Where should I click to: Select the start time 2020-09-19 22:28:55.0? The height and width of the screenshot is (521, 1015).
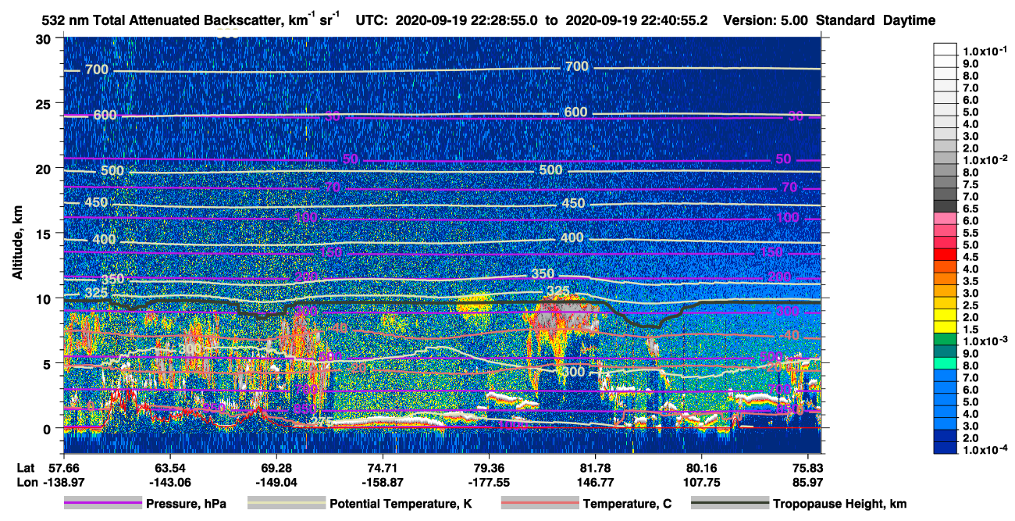[x=467, y=21]
